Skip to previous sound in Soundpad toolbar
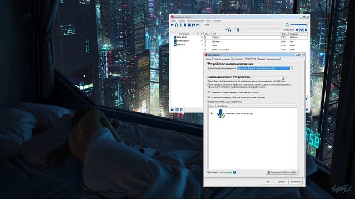The width and height of the screenshot is (355, 199). [194, 25]
